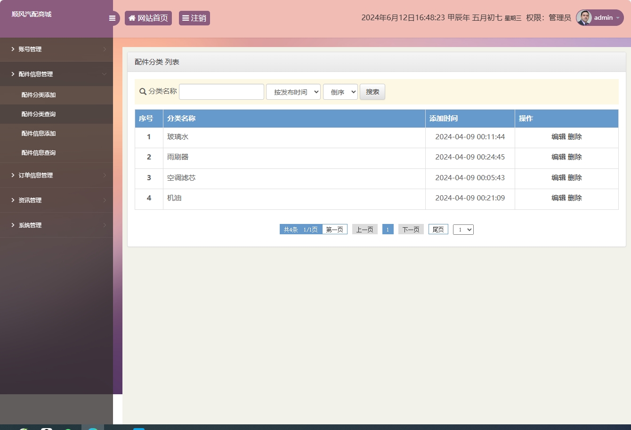This screenshot has width=631, height=430.
Task: Open the browser icon in the taskbar
Action: click(93, 427)
